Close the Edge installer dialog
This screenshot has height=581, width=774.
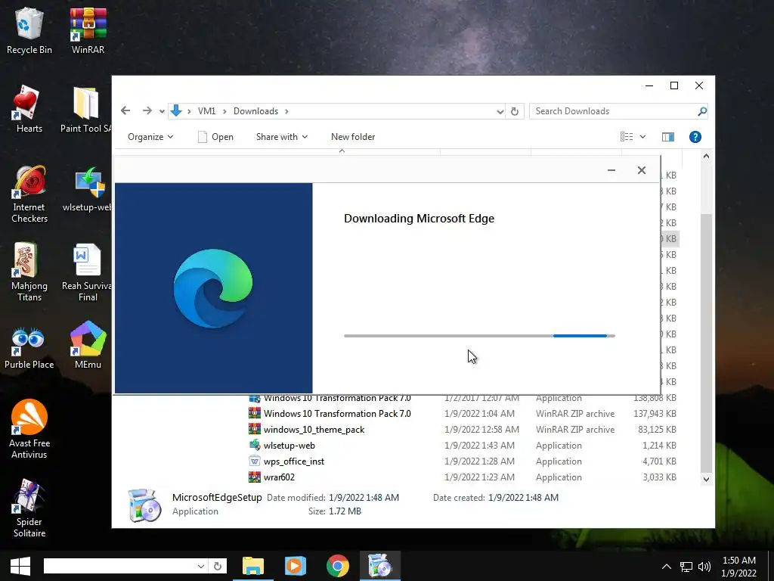pyautogui.click(x=641, y=170)
